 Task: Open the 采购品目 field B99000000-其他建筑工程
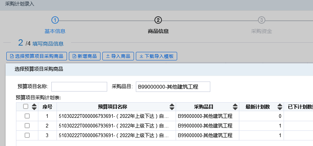coord(173,87)
